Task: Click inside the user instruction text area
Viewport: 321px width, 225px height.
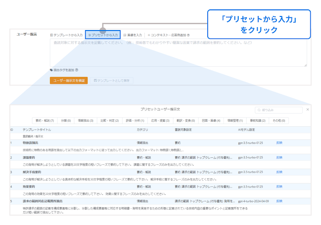Action: 178,52
